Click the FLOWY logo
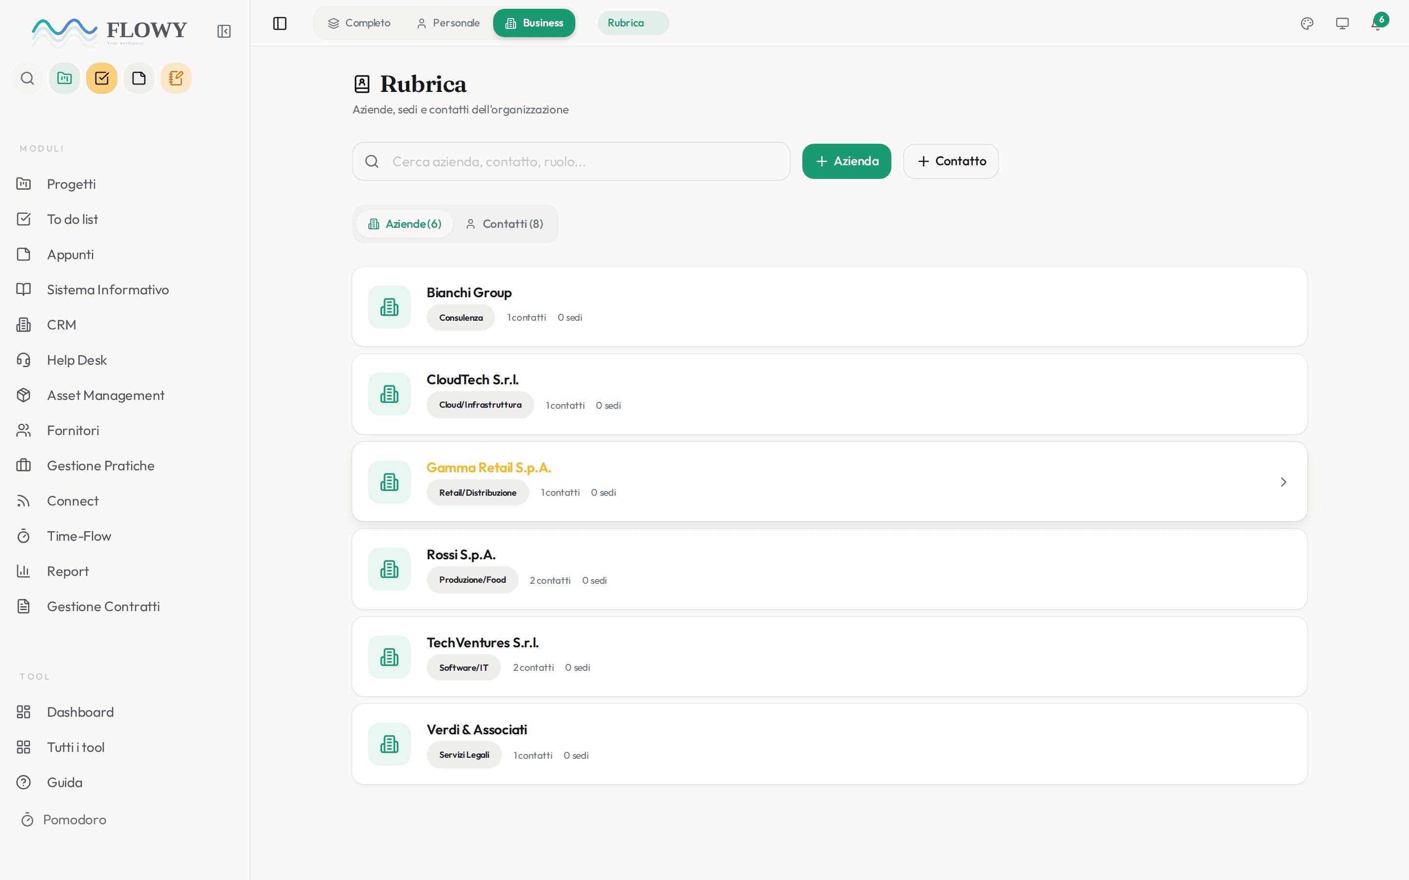1409x880 pixels. pos(110,32)
